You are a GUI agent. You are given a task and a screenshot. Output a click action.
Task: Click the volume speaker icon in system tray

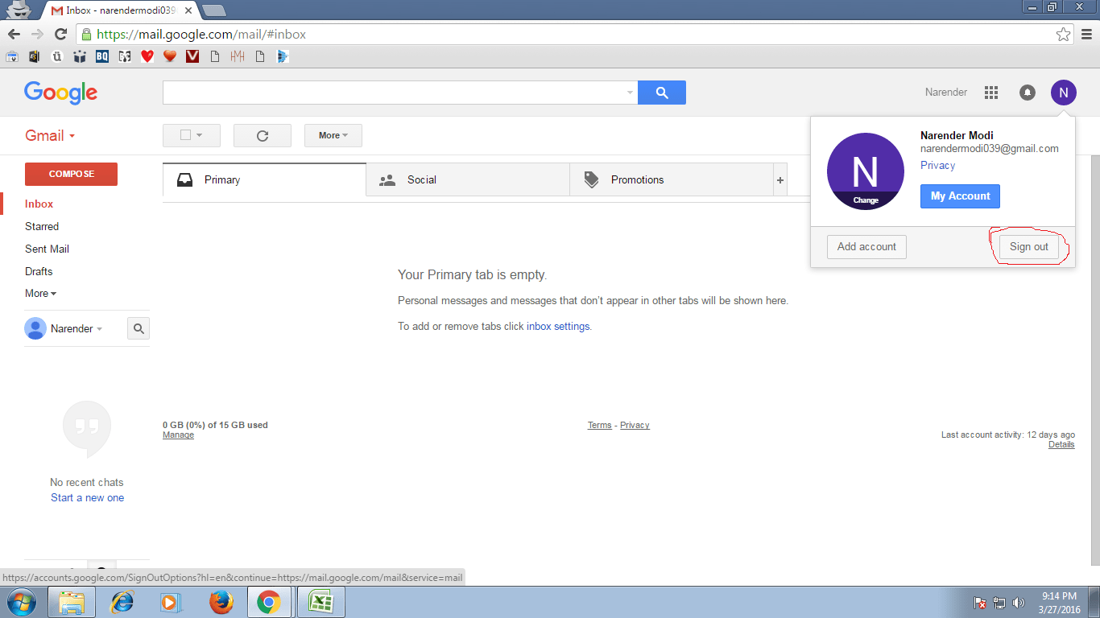(1018, 602)
